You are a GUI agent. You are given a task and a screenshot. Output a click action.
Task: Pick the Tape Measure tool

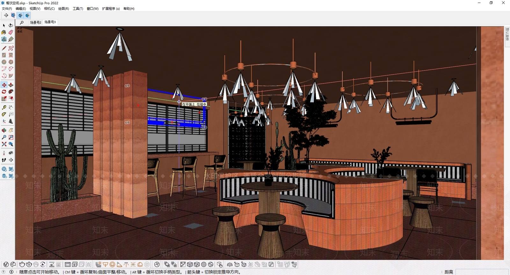click(x=4, y=107)
